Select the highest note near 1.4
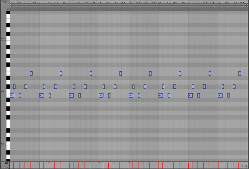The height and width of the screenshot is (169, 249). [31, 73]
